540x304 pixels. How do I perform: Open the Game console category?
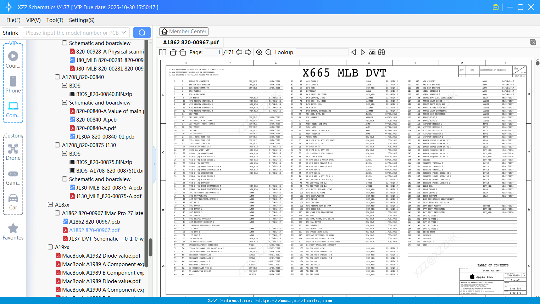13,178
